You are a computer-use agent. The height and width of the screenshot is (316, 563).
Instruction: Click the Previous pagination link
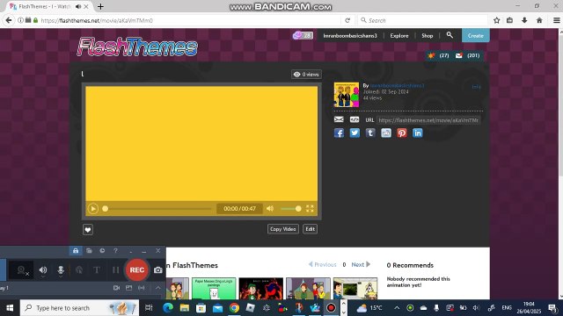[x=322, y=264]
